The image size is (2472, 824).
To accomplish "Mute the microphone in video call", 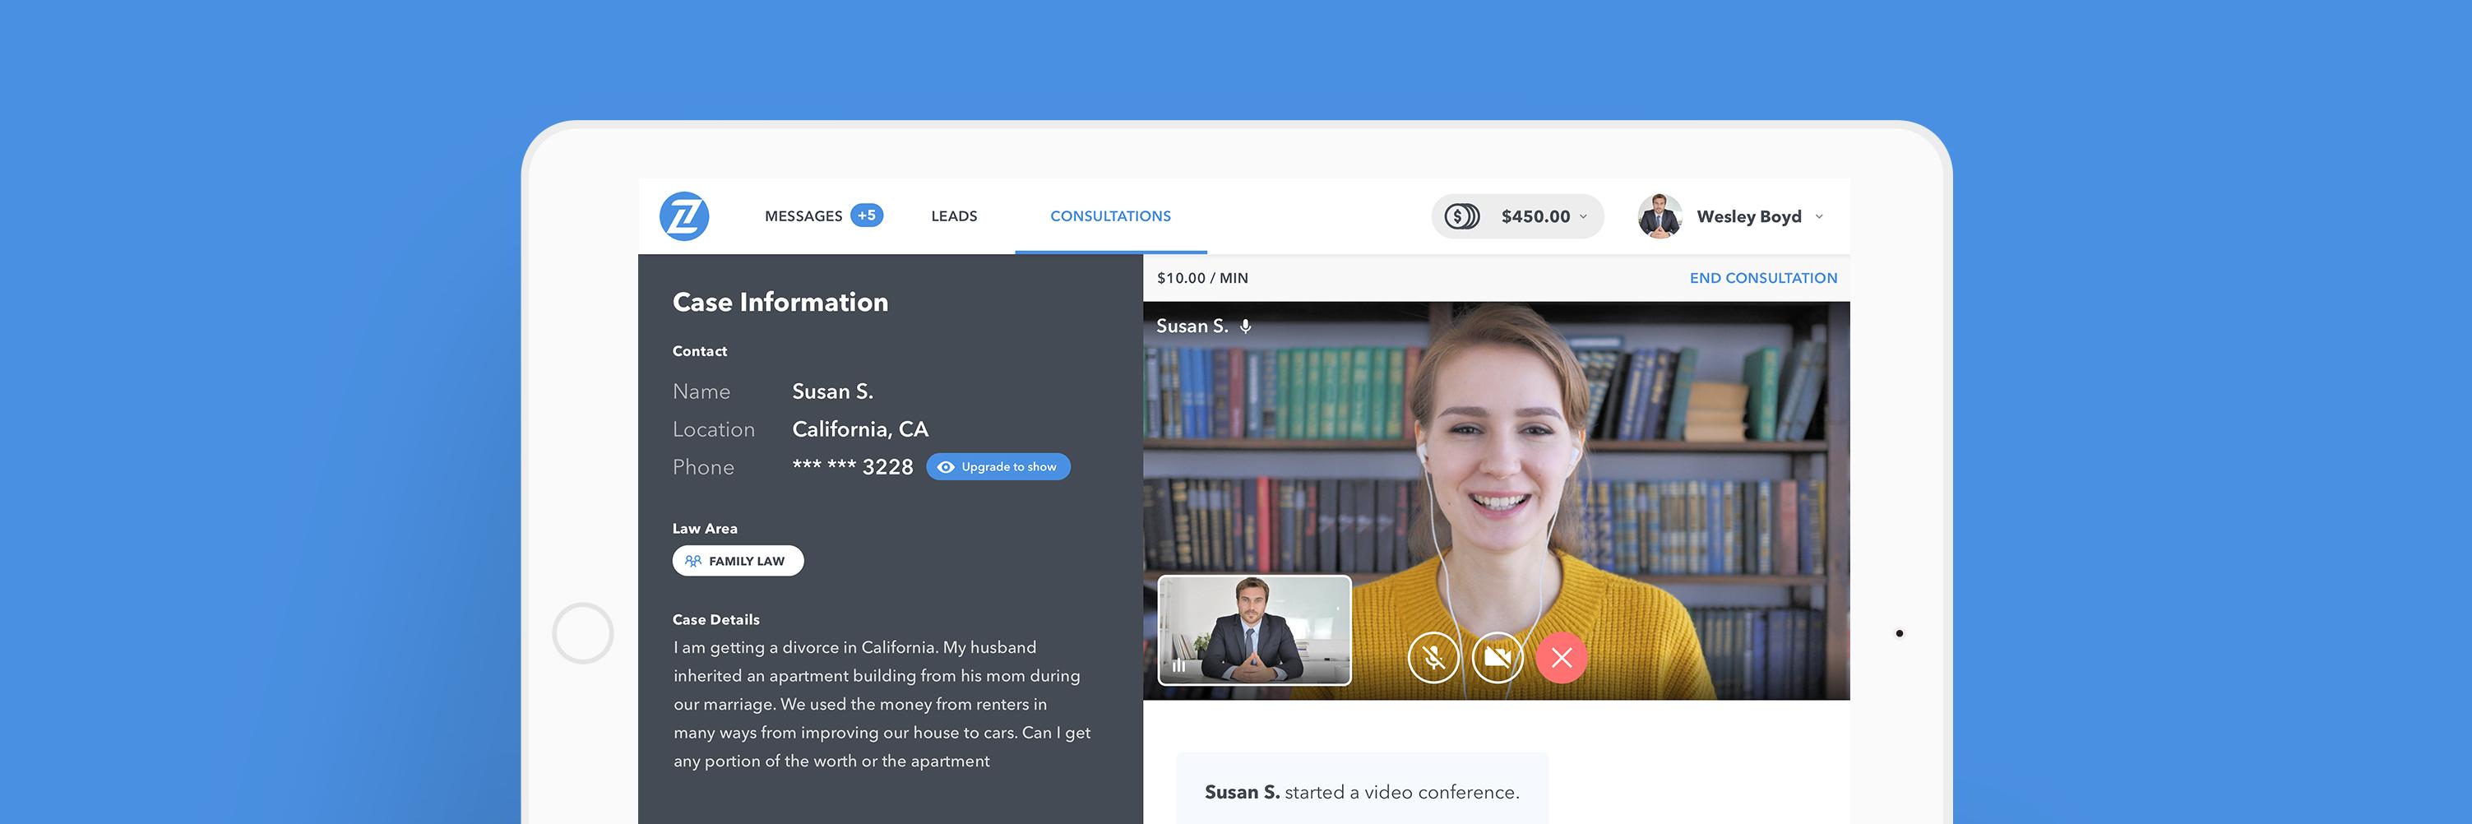I will point(1433,658).
